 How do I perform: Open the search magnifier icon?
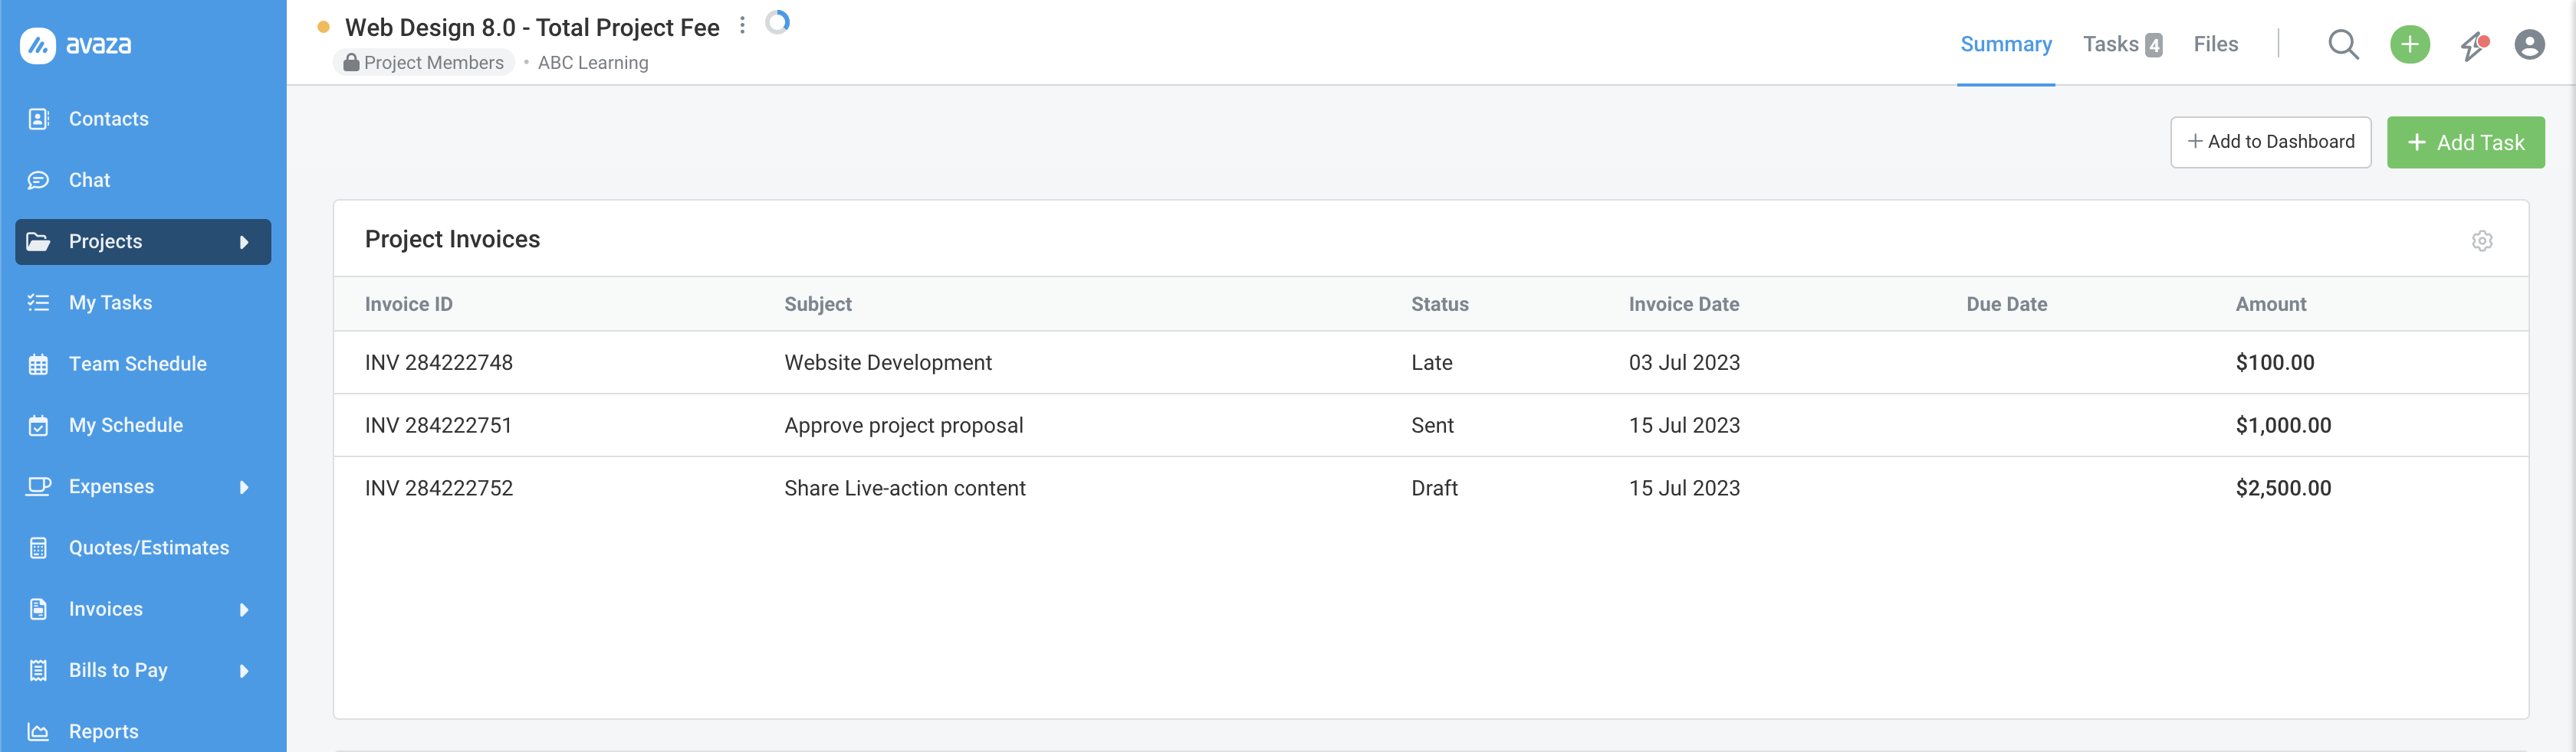tap(2343, 45)
